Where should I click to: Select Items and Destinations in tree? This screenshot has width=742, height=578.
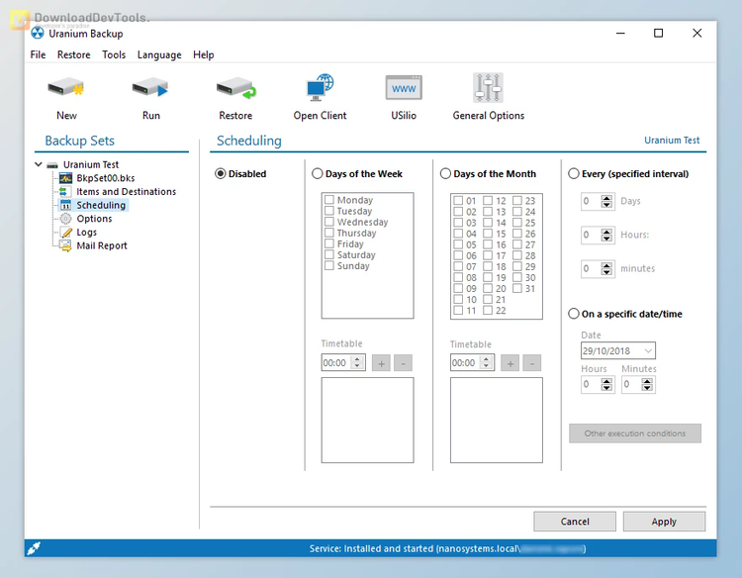pos(126,192)
